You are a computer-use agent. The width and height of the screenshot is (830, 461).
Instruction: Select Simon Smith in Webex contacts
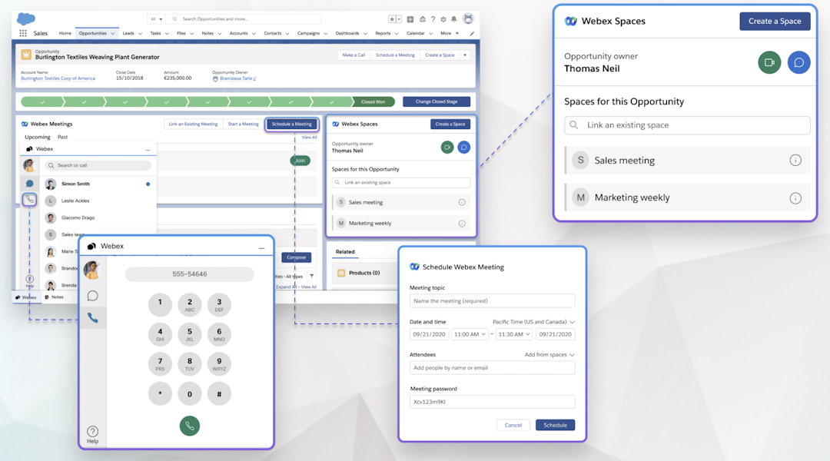pos(98,184)
